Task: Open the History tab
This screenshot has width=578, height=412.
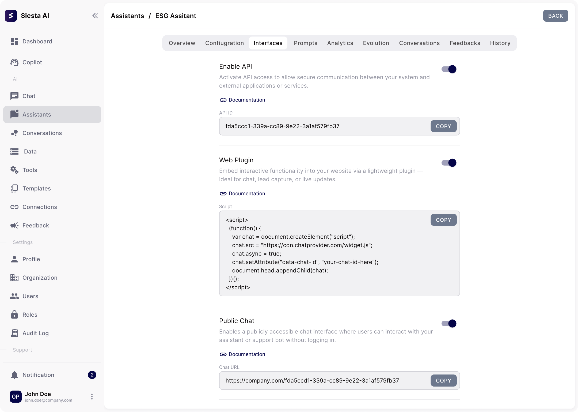Action: click(500, 43)
